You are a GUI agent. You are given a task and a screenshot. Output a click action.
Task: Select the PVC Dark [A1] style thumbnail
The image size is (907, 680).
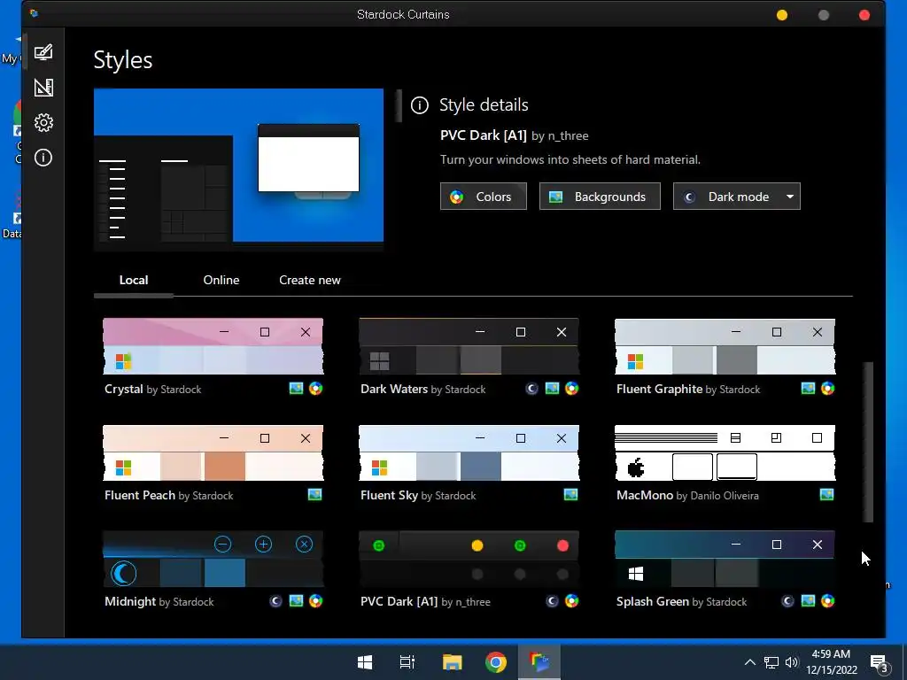[x=469, y=560]
